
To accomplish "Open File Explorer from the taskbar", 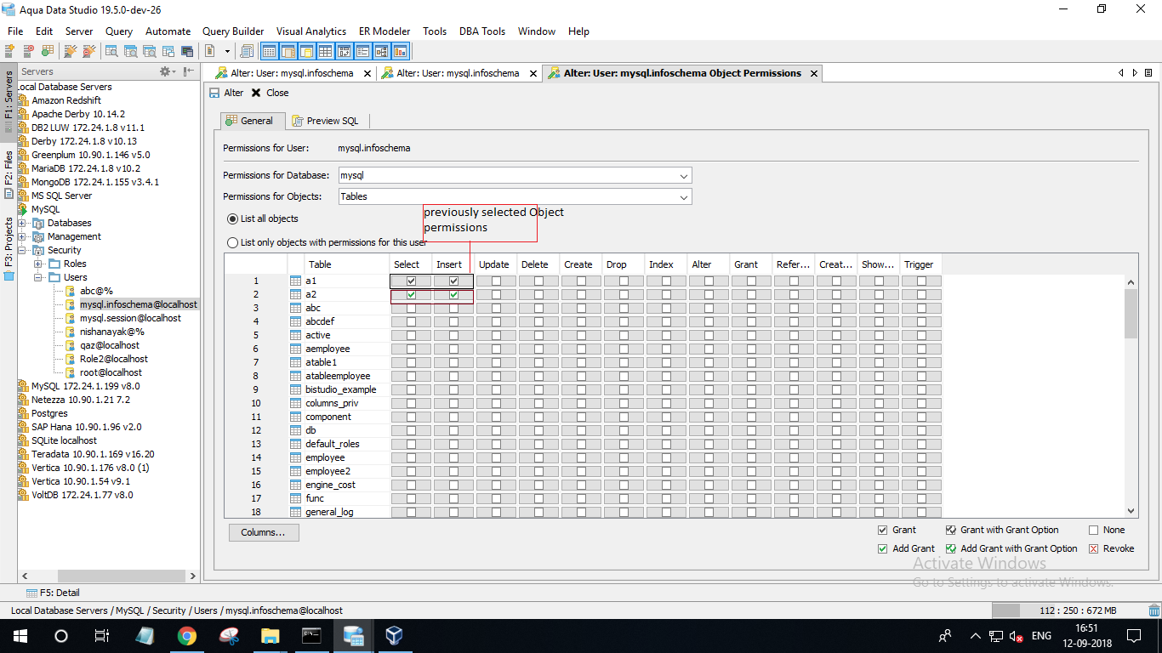I will [270, 636].
